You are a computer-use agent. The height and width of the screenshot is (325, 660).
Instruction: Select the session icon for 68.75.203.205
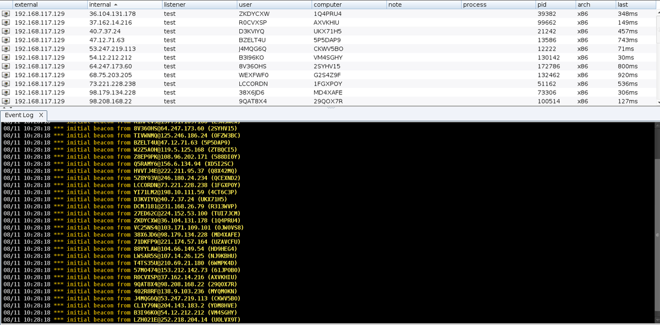(6, 75)
